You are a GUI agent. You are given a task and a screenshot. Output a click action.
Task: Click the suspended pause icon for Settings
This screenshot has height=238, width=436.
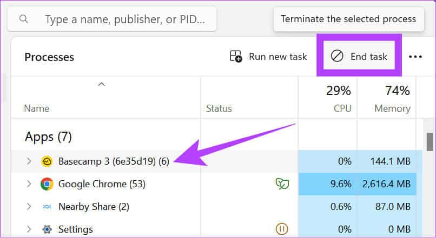click(x=282, y=229)
